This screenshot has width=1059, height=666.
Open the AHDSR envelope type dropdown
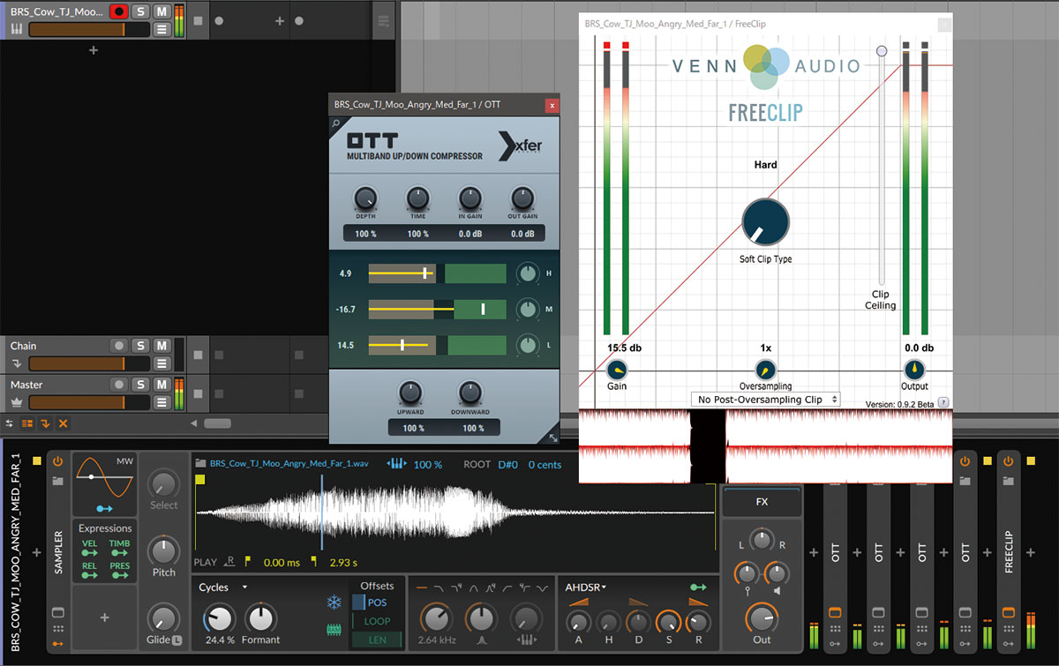(x=586, y=587)
